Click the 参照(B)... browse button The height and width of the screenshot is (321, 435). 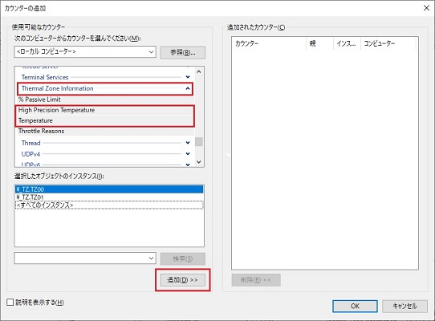[x=183, y=52]
